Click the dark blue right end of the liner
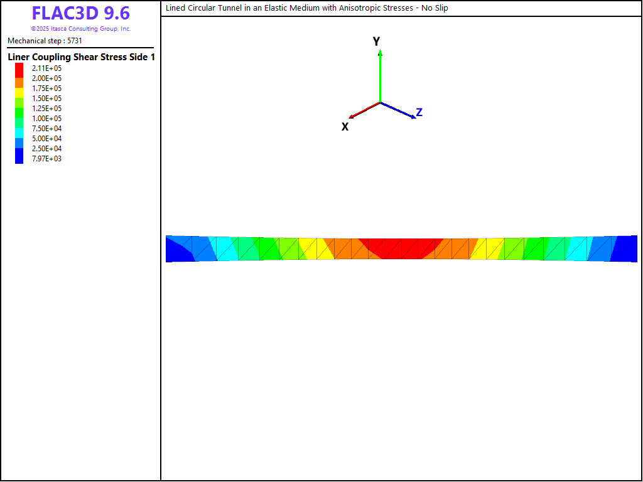Screen dimensions: 643x482 point(625,249)
